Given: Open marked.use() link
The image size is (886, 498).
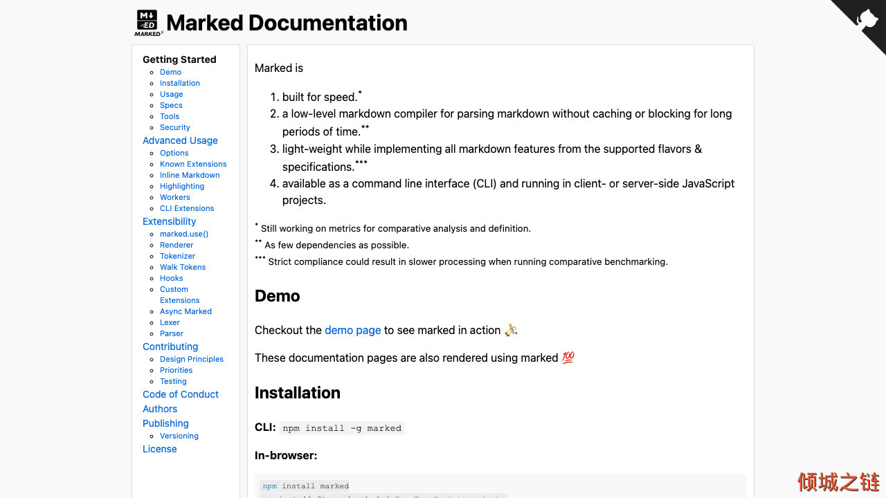Looking at the screenshot, I should [184, 234].
